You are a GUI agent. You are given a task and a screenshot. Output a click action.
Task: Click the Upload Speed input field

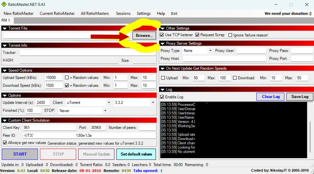coord(54,78)
